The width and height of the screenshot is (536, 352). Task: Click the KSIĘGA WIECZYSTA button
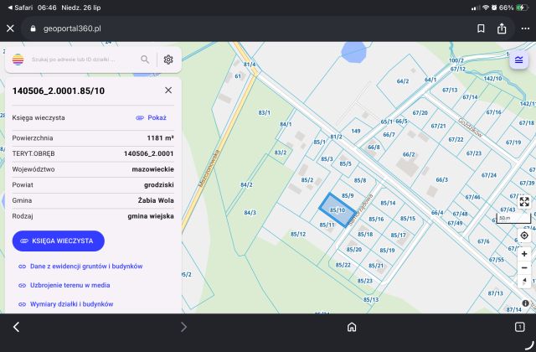click(x=59, y=241)
